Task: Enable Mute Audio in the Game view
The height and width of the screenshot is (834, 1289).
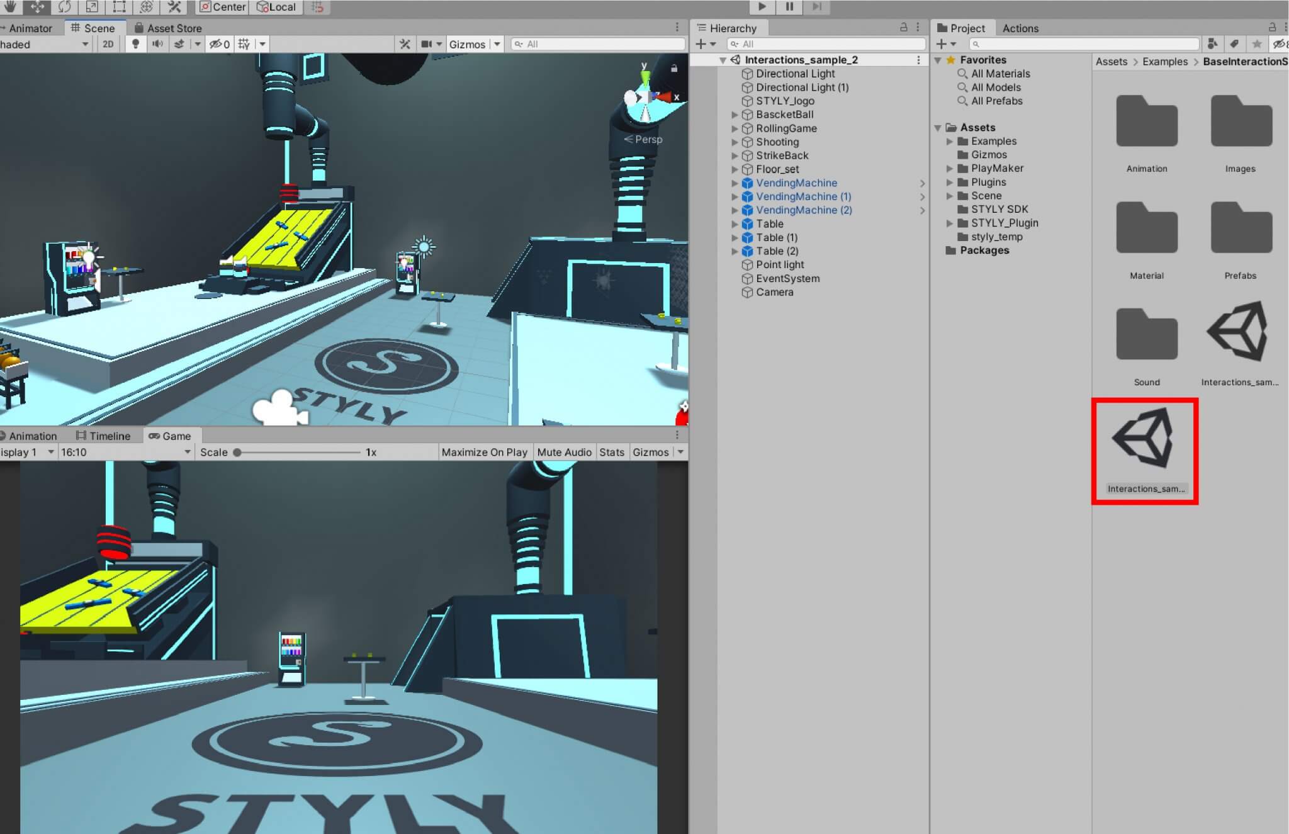Action: pos(564,452)
